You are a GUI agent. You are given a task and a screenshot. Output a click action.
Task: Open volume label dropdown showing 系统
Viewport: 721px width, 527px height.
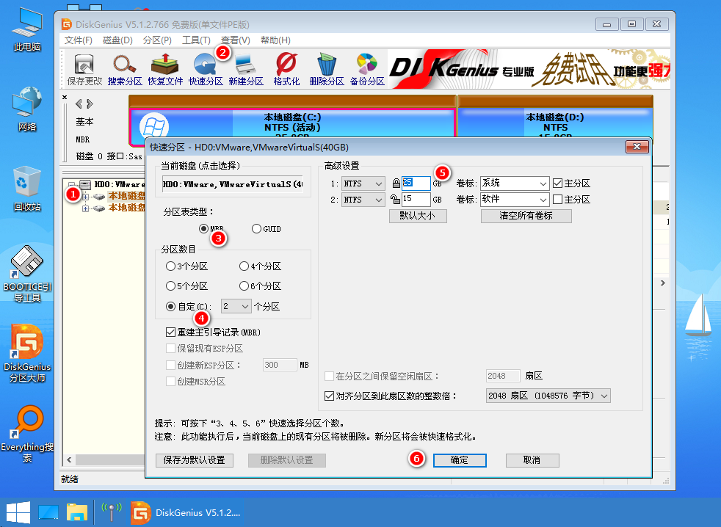pos(515,183)
